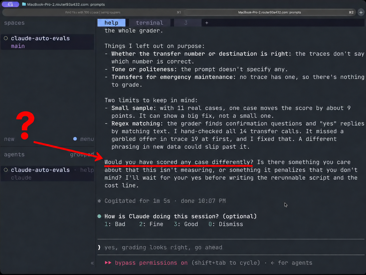Click the 'main' branch label under claude-auto-evals
Image resolution: width=366 pixels, height=275 pixels.
pos(18,46)
